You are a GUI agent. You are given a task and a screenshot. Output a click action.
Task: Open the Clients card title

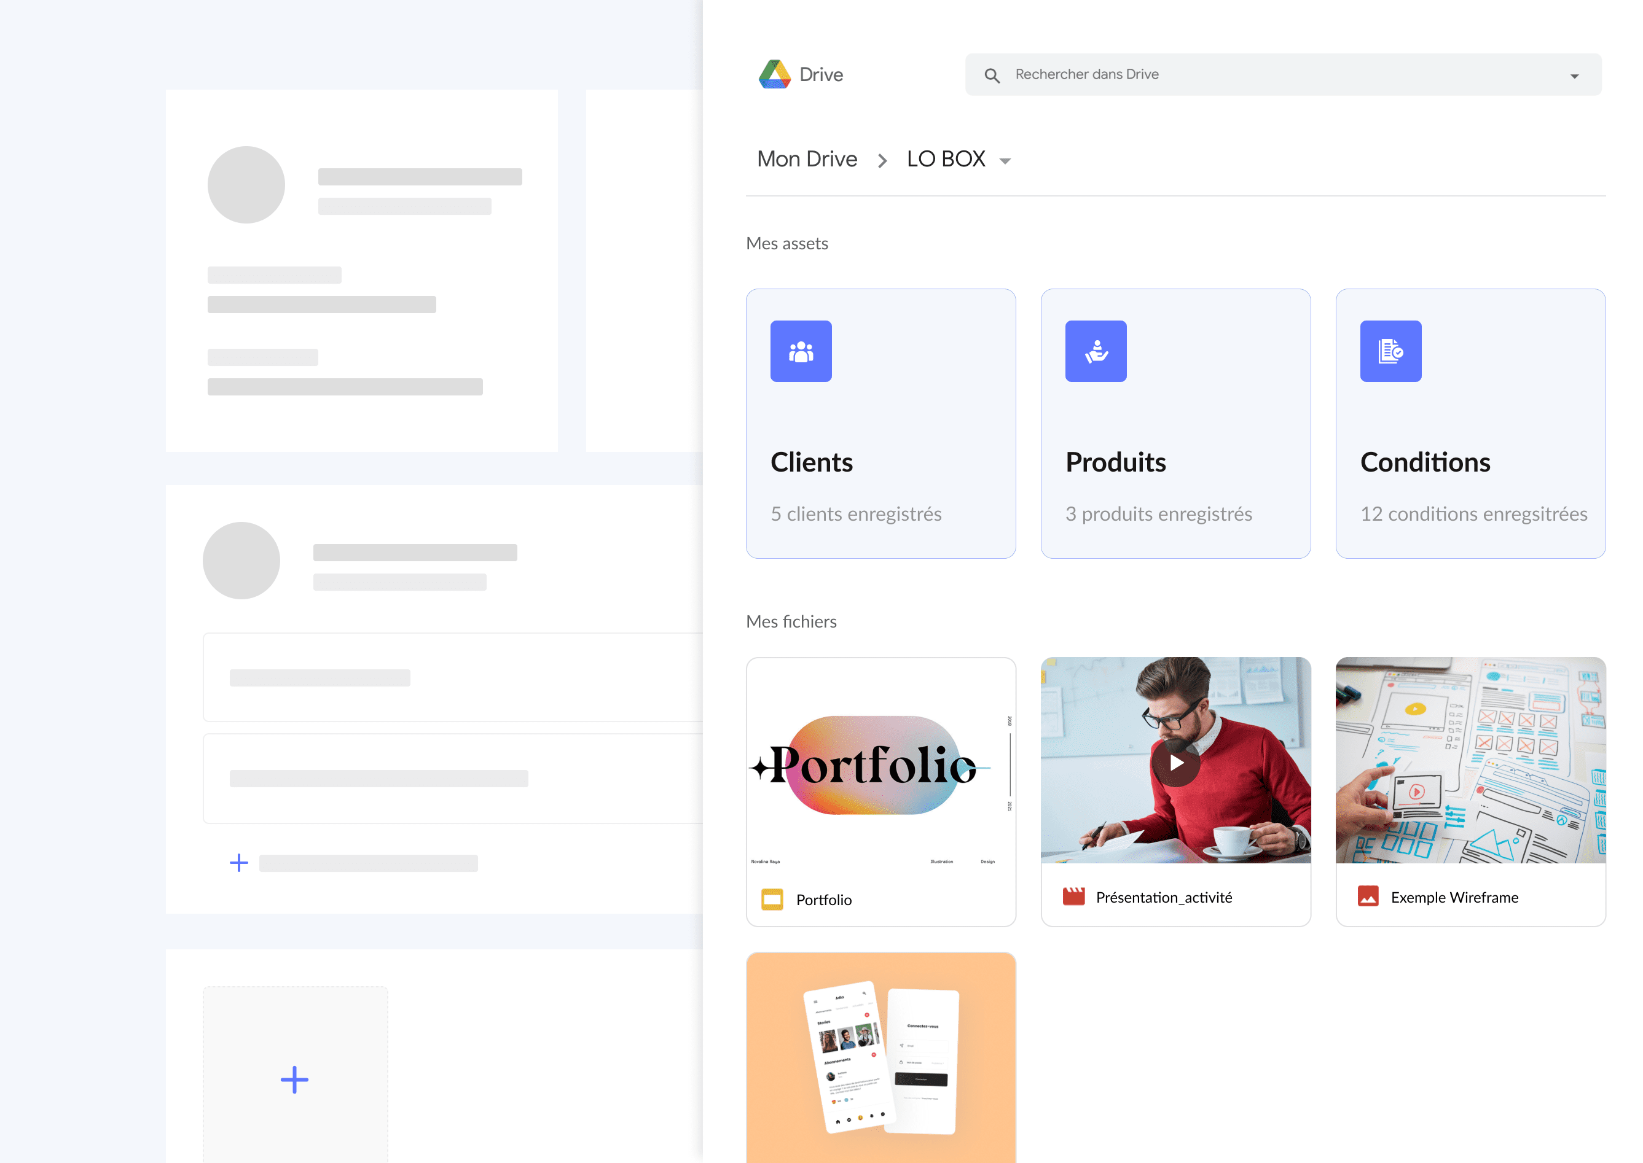[811, 462]
